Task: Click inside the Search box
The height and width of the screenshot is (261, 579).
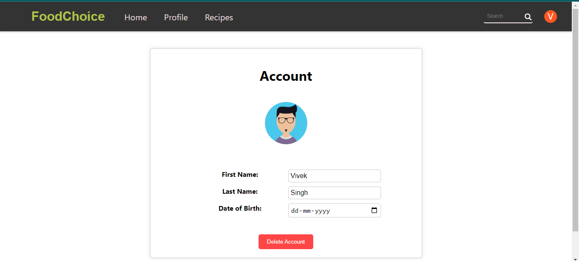Action: (x=504, y=16)
